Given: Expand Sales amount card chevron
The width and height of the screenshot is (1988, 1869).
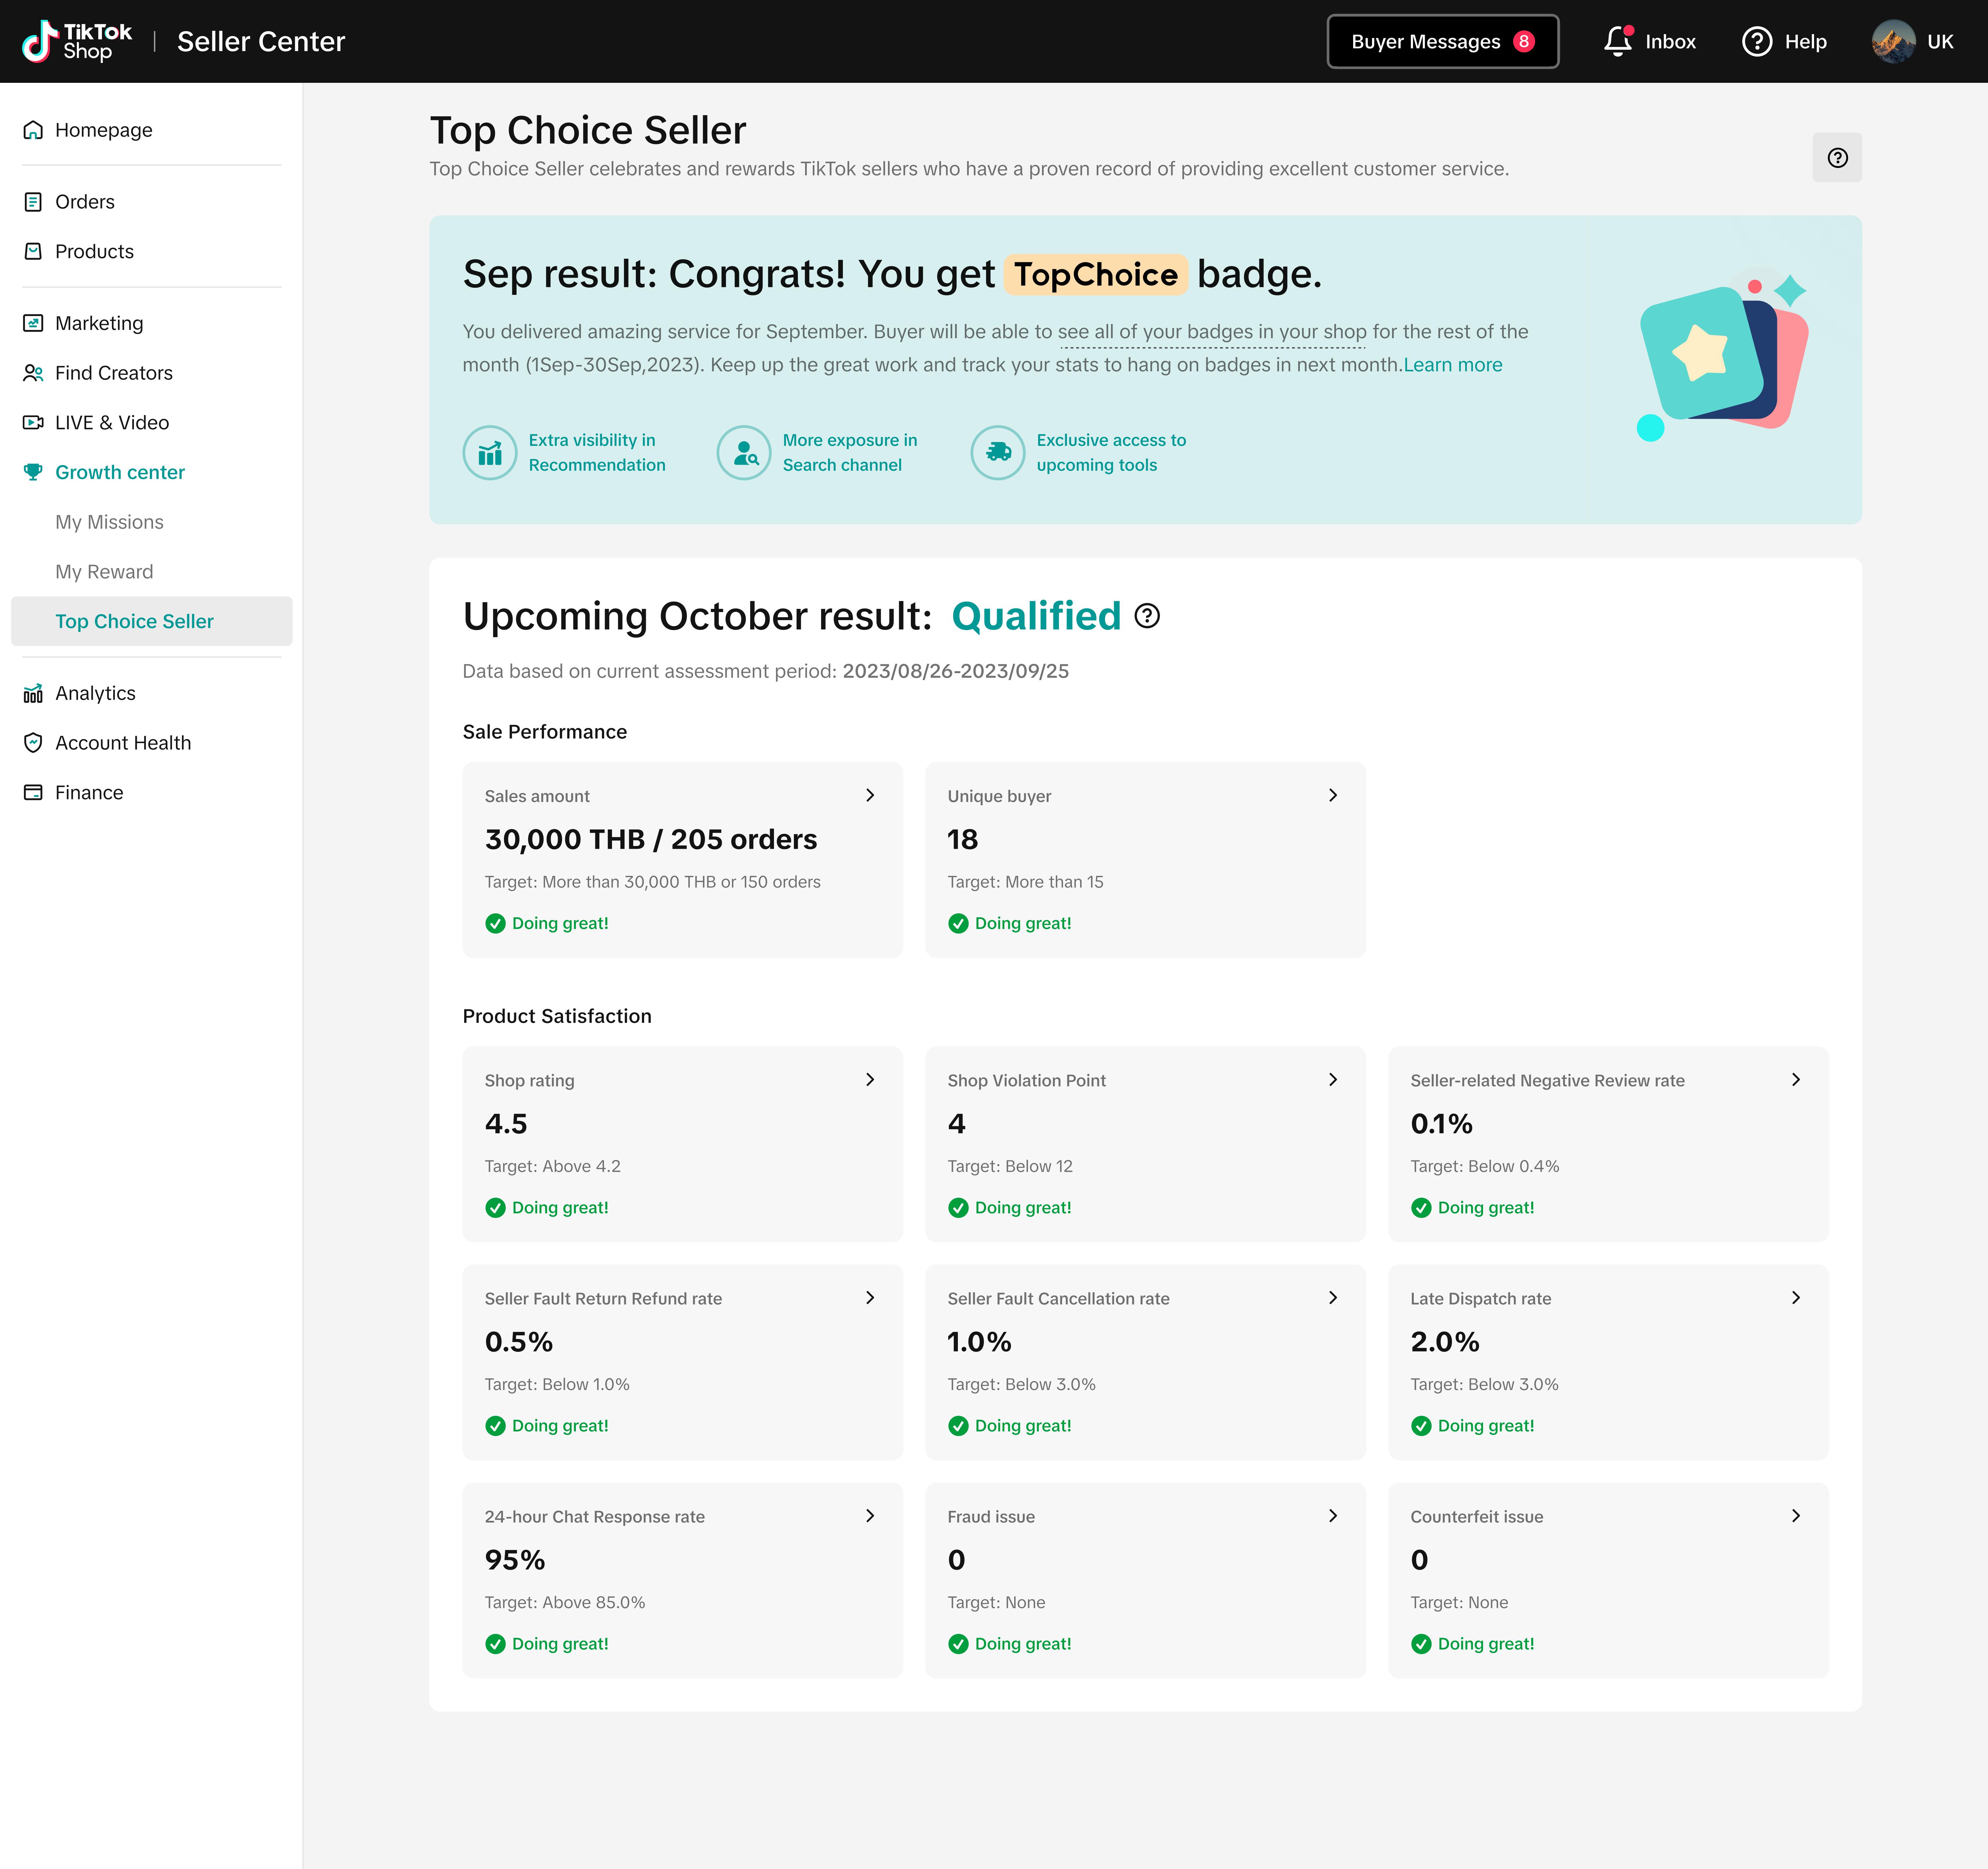Looking at the screenshot, I should pyautogui.click(x=870, y=795).
